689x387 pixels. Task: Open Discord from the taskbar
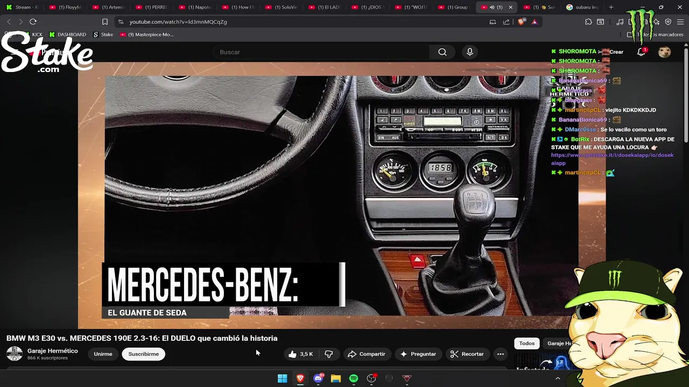pyautogui.click(x=318, y=378)
